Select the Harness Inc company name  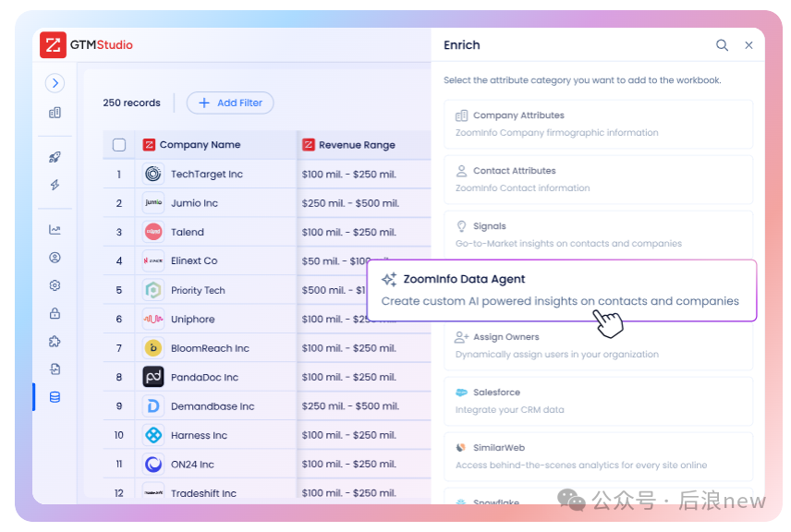[x=199, y=435]
